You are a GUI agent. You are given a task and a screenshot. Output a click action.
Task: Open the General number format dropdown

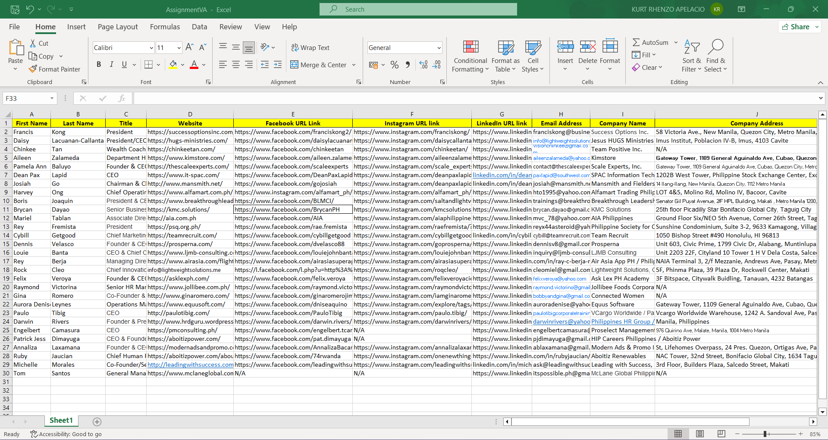coord(439,48)
